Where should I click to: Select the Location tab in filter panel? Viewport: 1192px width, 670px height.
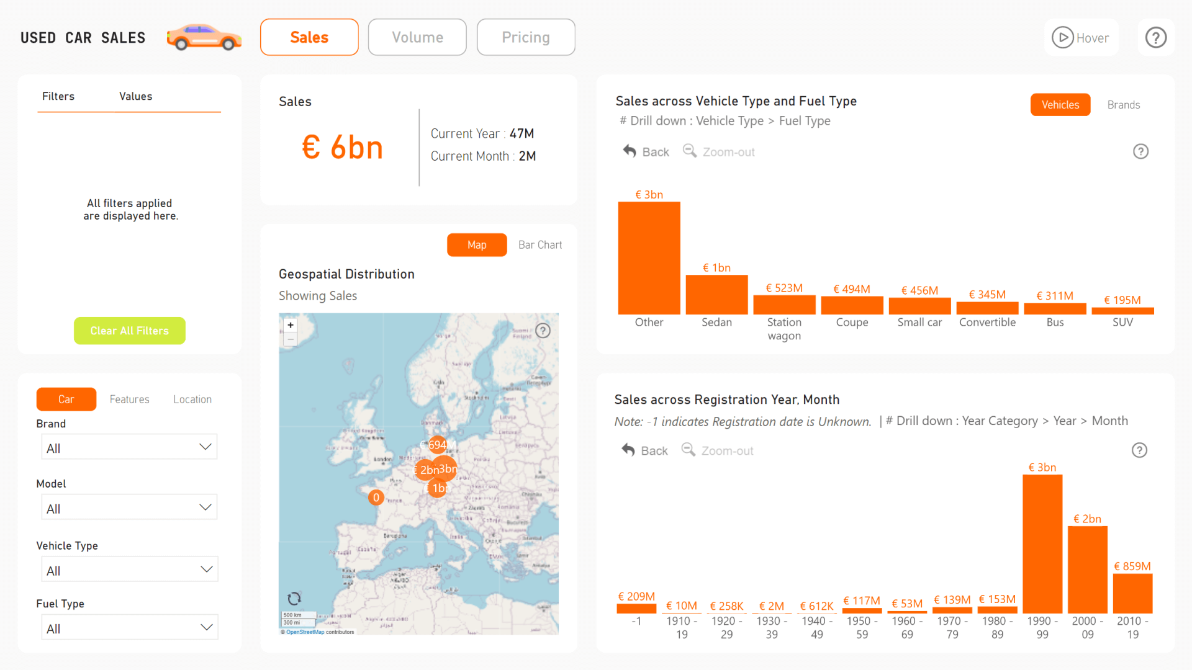click(192, 399)
